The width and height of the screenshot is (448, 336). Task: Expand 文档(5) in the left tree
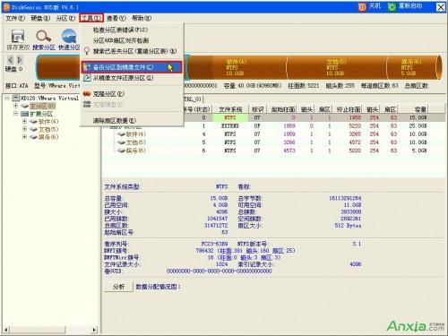click(x=24, y=129)
